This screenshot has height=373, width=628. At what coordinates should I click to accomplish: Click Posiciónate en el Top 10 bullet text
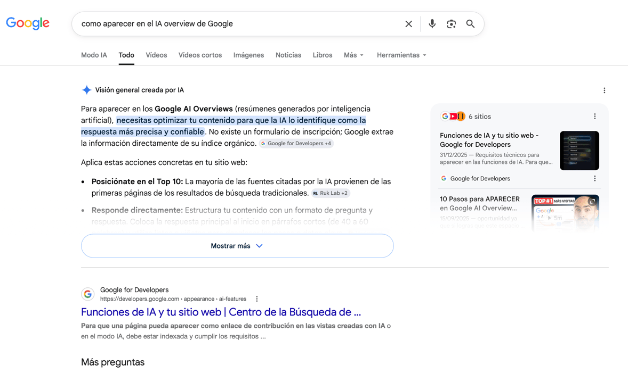pyautogui.click(x=137, y=181)
